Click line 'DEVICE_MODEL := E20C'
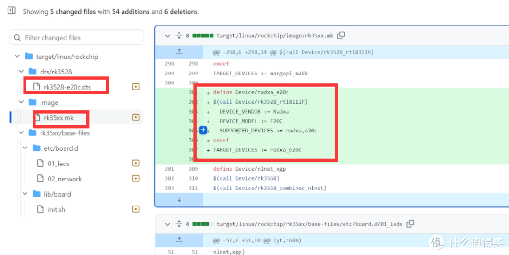 coord(251,121)
